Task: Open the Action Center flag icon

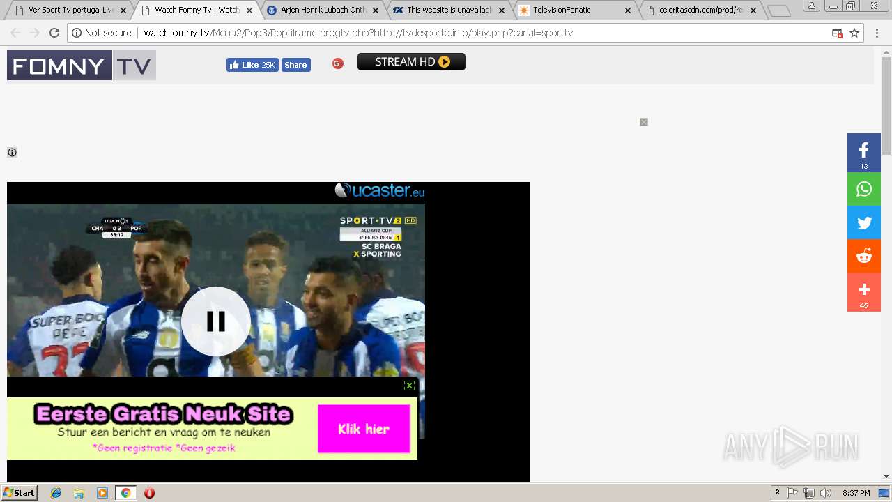Action: click(x=792, y=493)
